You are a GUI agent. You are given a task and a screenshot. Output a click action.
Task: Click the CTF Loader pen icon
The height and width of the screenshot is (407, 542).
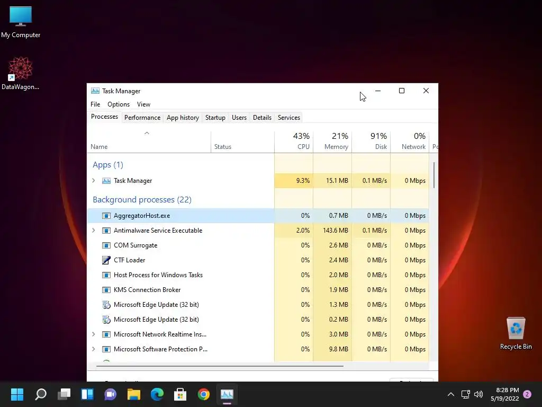(106, 260)
